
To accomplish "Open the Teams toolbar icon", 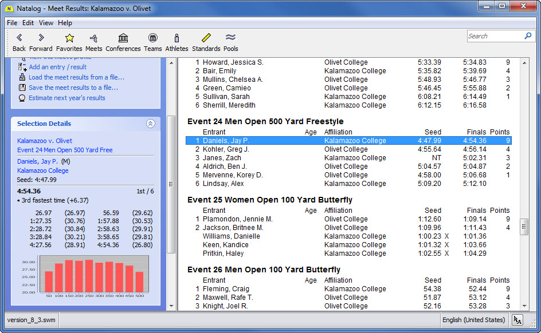I will pyautogui.click(x=152, y=38).
